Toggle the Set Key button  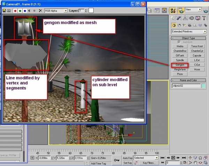(127, 163)
